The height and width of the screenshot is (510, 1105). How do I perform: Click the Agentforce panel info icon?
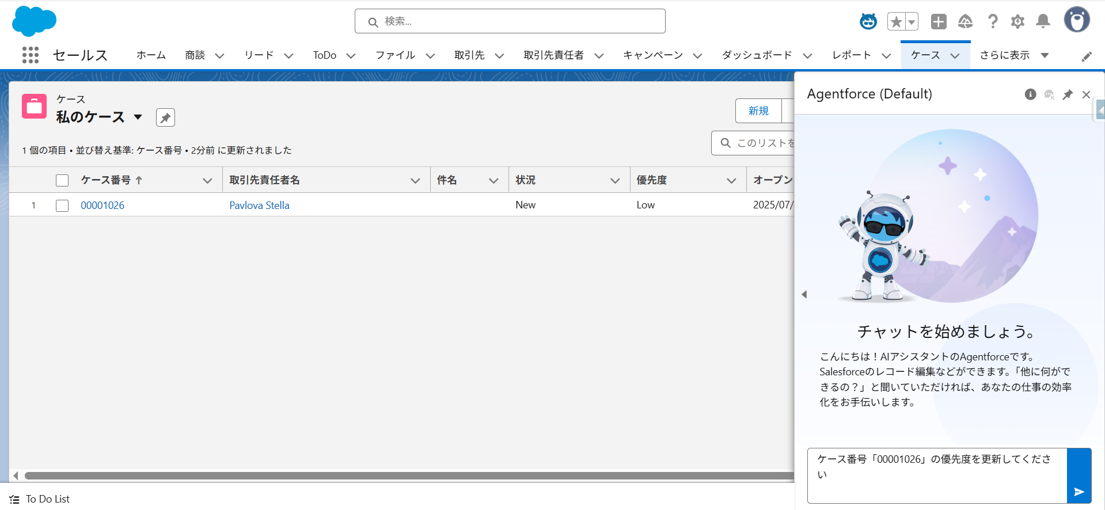[x=1031, y=94]
